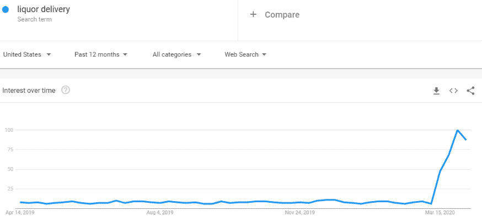
Task: Select the Nov 24, 2019 axis label
Action: (300, 212)
